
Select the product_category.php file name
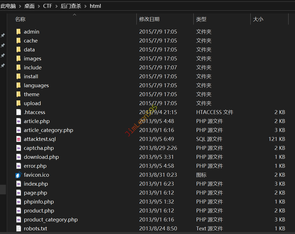pos(51,220)
